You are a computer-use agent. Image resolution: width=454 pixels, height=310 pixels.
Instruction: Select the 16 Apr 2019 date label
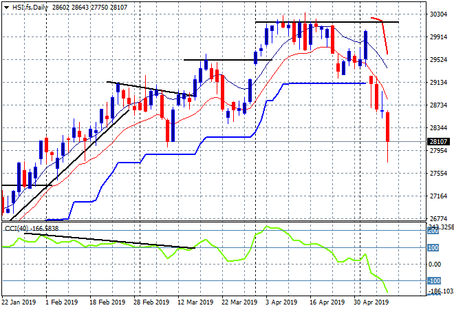coord(327,302)
